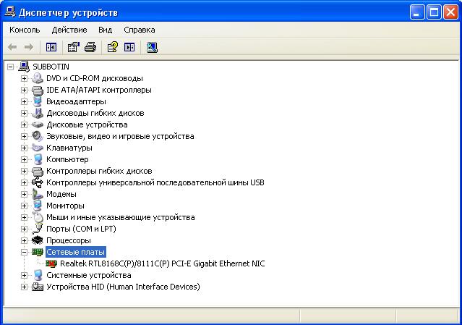Click the DVD and CD-ROM drive icon
The image size is (462, 325).
tap(38, 78)
